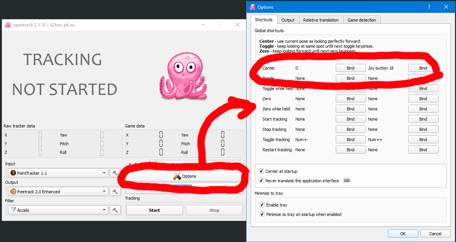
Task: Uncheck Minimize to tray on startup
Action: pos(262,214)
